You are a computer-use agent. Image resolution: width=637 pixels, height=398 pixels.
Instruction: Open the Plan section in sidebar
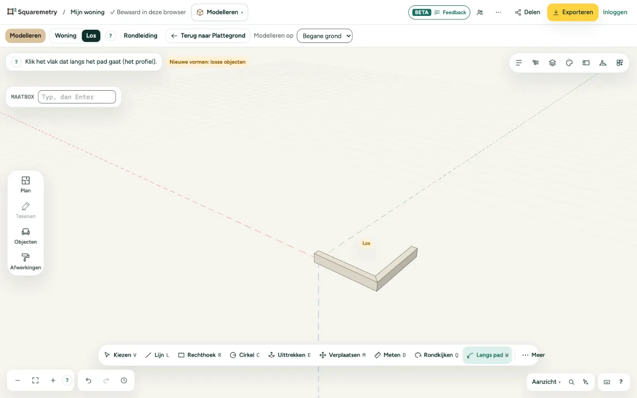point(25,185)
